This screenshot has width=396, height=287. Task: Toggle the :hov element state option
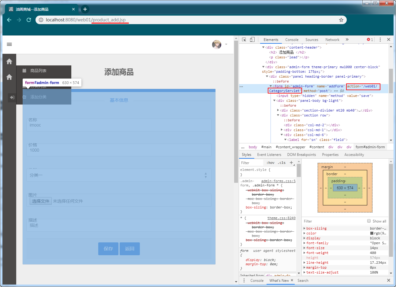[x=270, y=163]
